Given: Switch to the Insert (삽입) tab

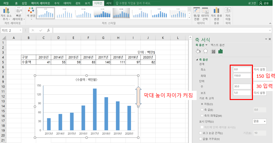Looking at the screenshot, I should point(24,3).
